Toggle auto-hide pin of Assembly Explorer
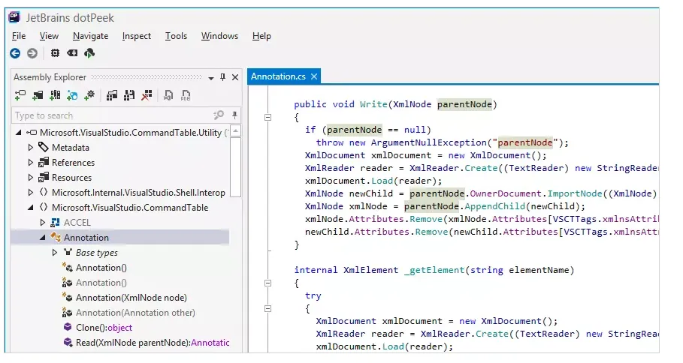This screenshot has height=363, width=683. (223, 77)
